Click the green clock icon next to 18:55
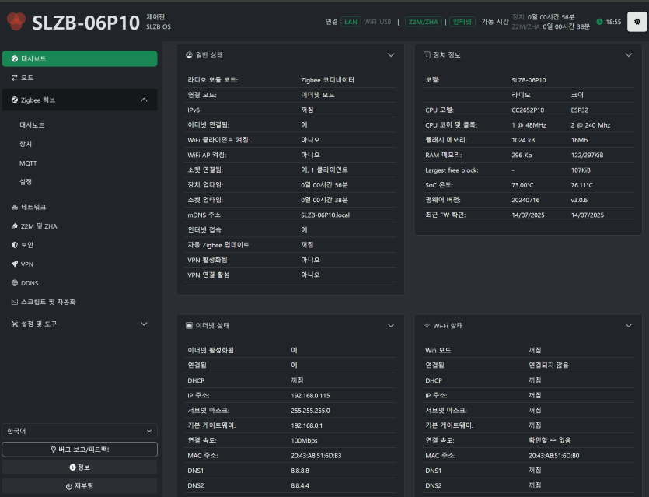649x497 pixels. (599, 22)
